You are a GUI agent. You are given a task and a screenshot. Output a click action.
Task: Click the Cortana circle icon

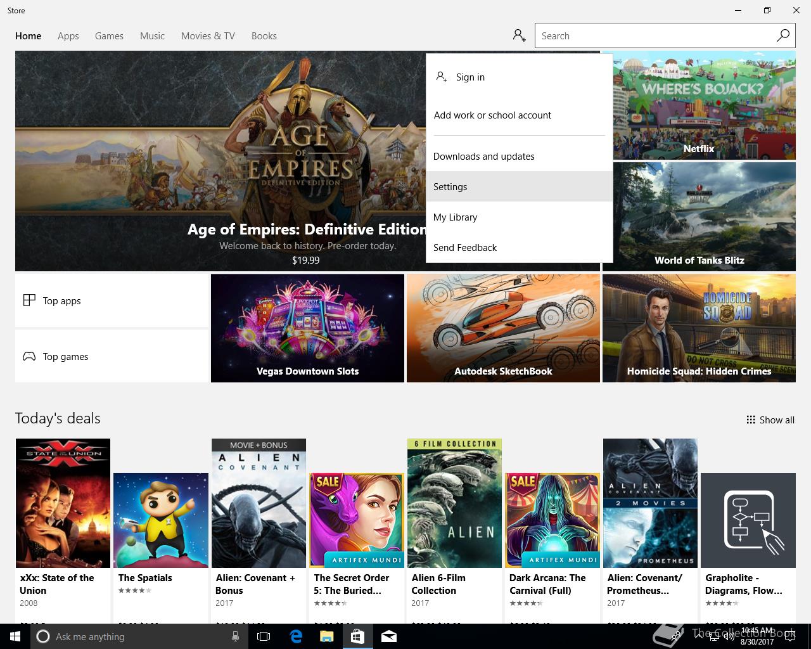[43, 636]
